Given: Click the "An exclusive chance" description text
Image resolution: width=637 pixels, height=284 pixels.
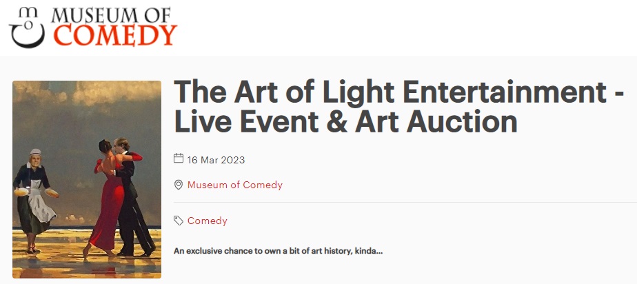Looking at the screenshot, I should [x=278, y=251].
